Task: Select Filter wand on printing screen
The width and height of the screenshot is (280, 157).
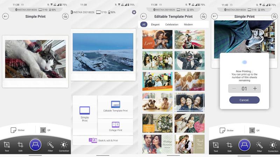Action: [x=259, y=147]
